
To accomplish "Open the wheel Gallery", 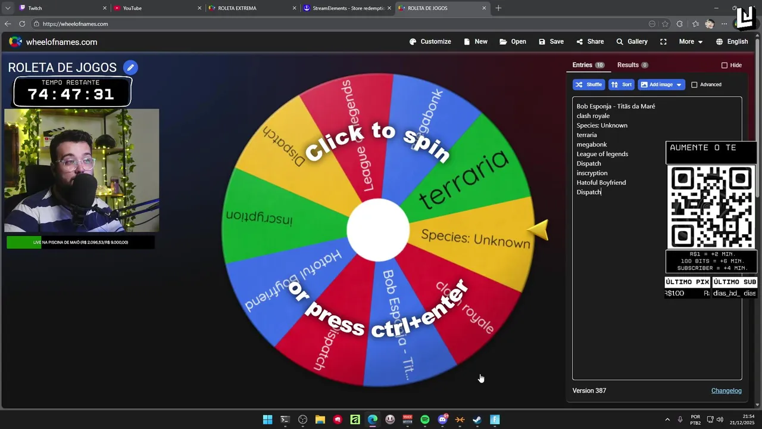I will (x=632, y=42).
